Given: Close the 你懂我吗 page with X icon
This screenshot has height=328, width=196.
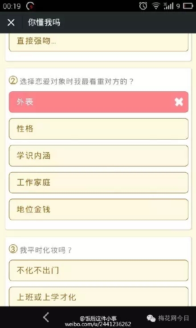Looking at the screenshot, I should click(x=11, y=22).
